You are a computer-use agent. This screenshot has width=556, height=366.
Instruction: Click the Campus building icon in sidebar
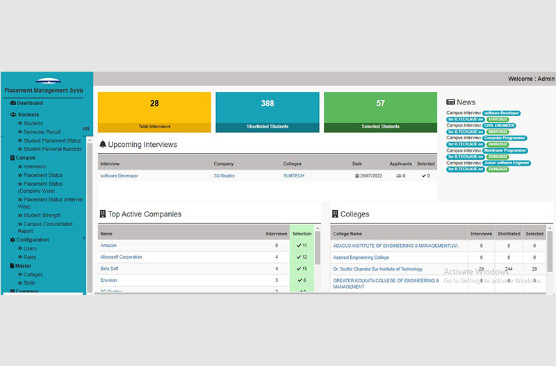tap(13, 158)
